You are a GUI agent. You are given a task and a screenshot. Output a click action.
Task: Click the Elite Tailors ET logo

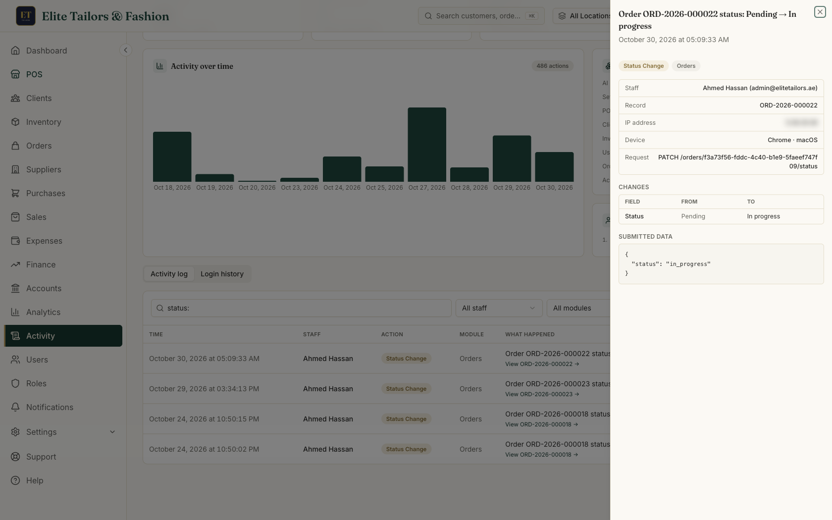pyautogui.click(x=26, y=16)
